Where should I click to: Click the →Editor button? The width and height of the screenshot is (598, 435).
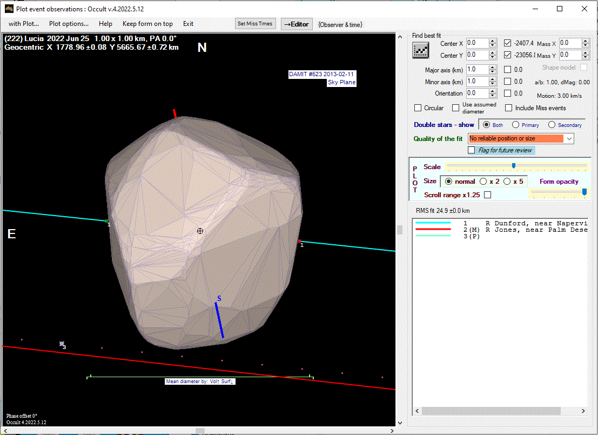(297, 24)
